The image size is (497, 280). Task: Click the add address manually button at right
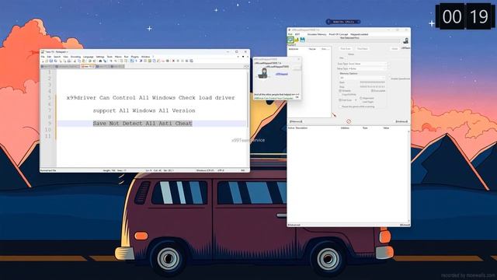(x=401, y=121)
